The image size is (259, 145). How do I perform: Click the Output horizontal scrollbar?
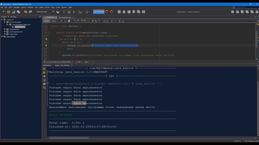click(153, 138)
